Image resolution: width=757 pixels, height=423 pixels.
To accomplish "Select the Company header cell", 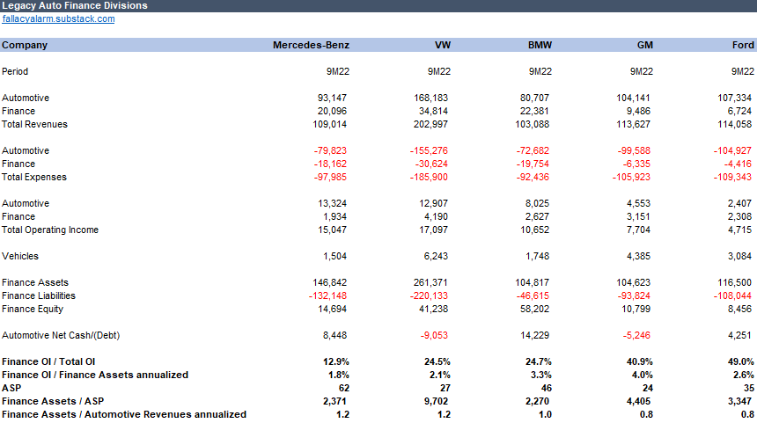I will [x=25, y=45].
